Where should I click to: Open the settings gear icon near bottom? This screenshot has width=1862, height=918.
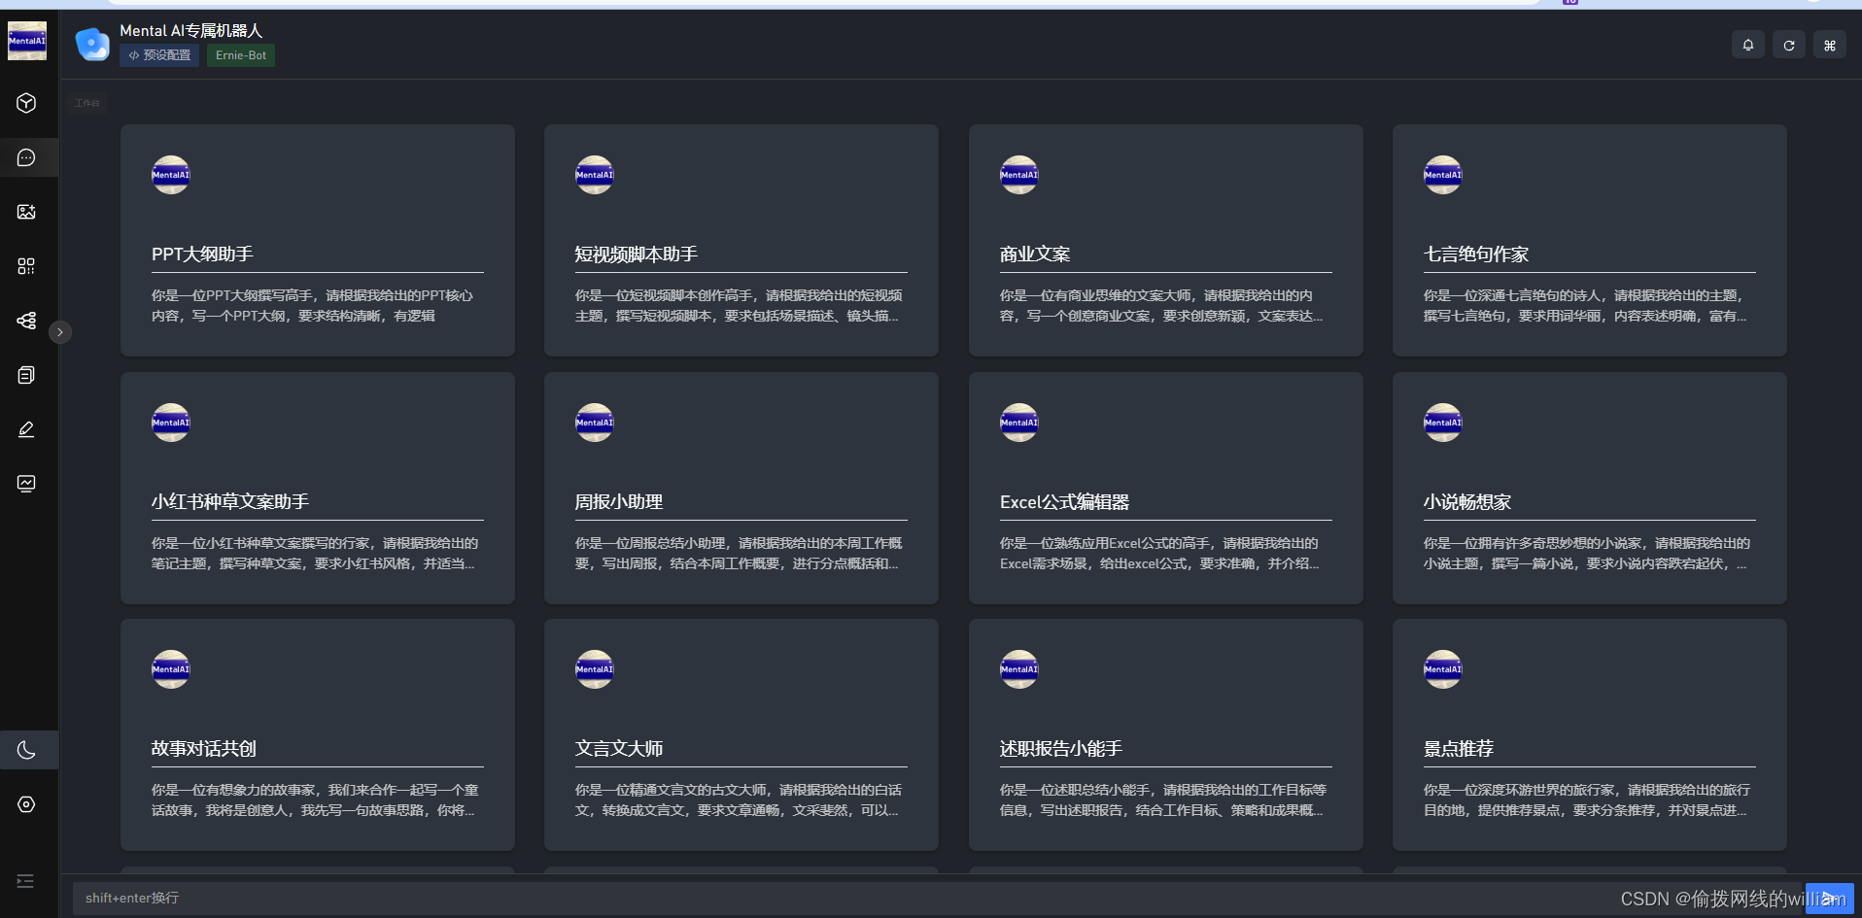tap(25, 804)
